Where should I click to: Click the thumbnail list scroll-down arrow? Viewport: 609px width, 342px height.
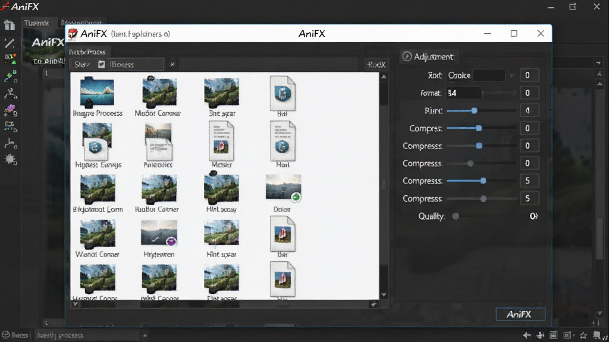pos(384,295)
